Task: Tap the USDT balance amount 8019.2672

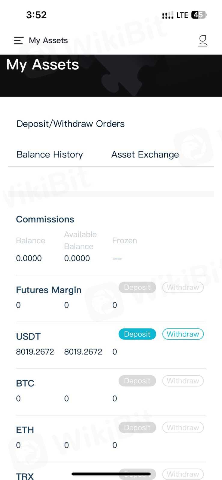Action: pyautogui.click(x=35, y=352)
